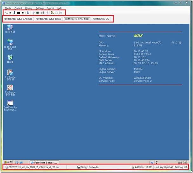Click the guest Start button

coord(8,163)
